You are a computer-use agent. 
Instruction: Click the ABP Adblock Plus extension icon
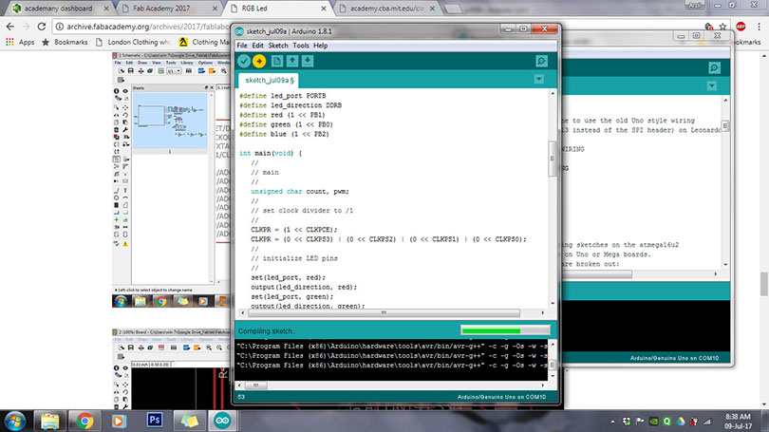741,27
